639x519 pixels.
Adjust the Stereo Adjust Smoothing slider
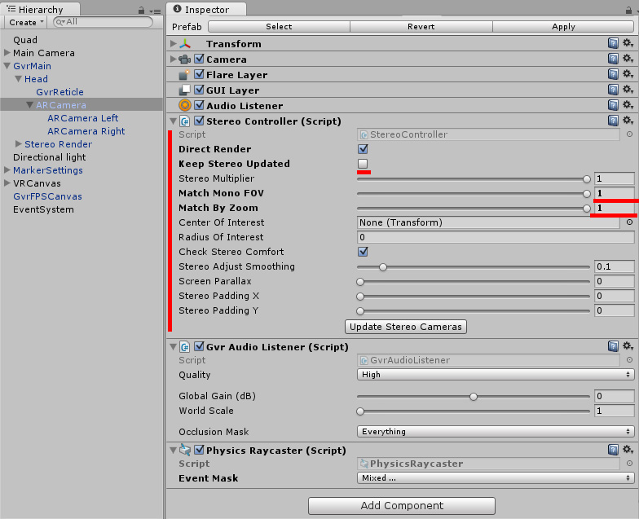pyautogui.click(x=473, y=267)
